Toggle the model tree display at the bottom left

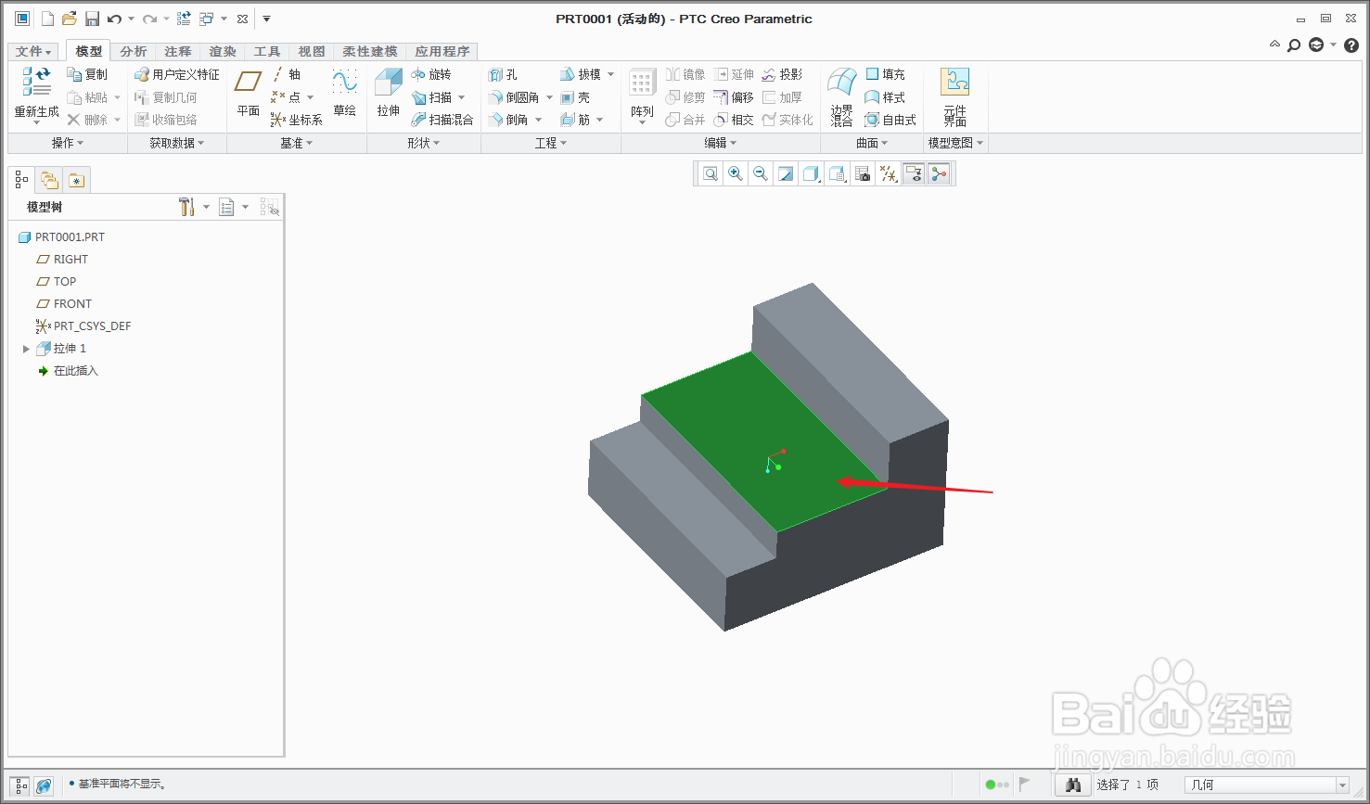20,785
